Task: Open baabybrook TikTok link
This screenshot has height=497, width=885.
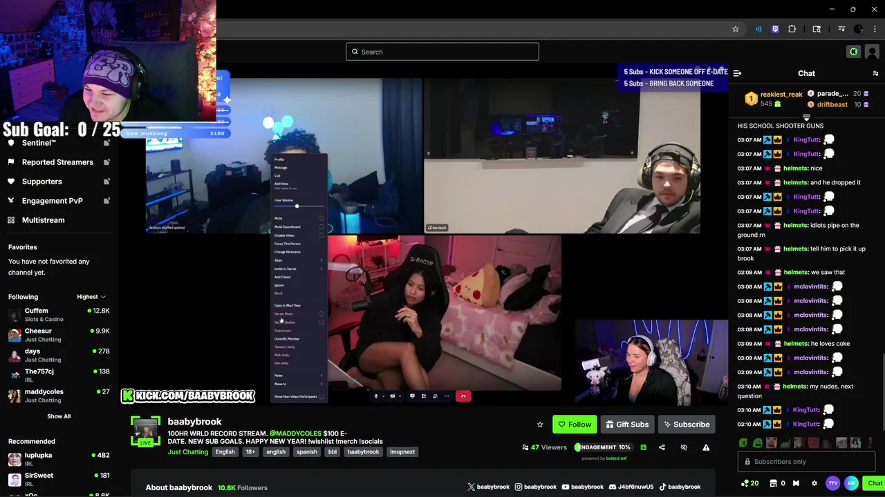Action: pos(680,487)
